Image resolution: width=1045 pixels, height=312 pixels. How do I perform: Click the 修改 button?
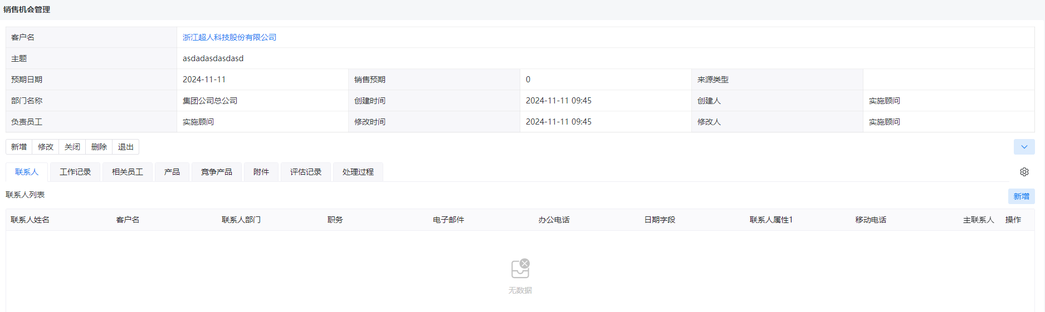coord(46,147)
